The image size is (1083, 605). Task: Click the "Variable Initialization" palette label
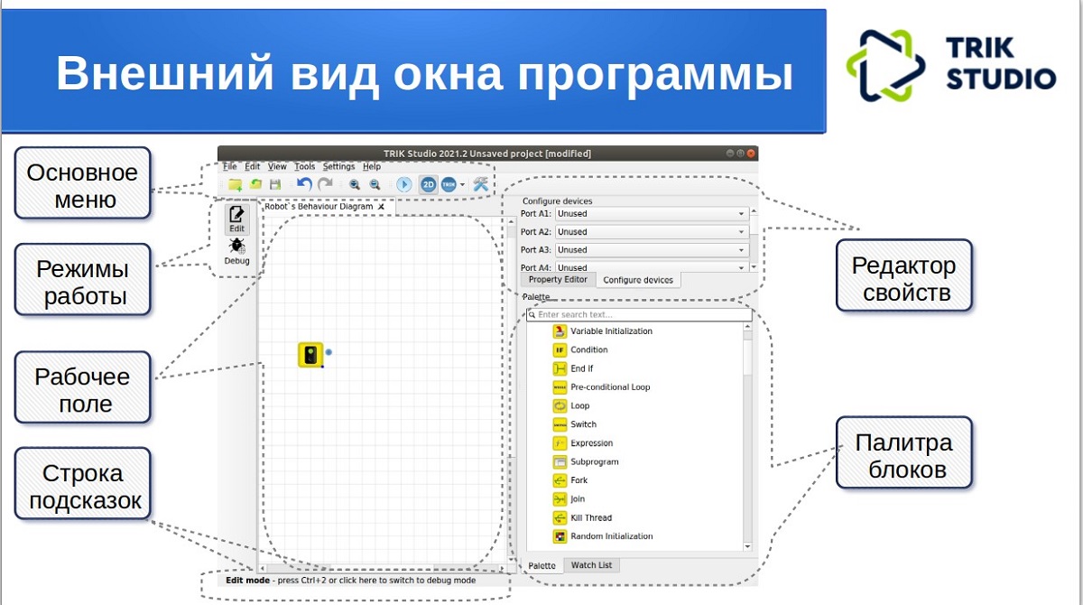click(x=612, y=331)
